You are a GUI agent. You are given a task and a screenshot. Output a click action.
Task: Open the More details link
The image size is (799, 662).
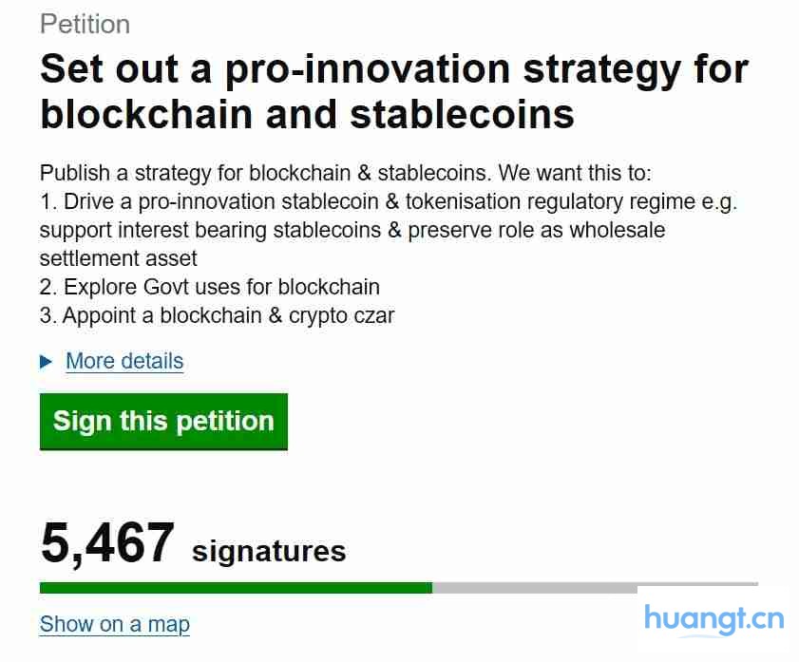click(x=124, y=362)
